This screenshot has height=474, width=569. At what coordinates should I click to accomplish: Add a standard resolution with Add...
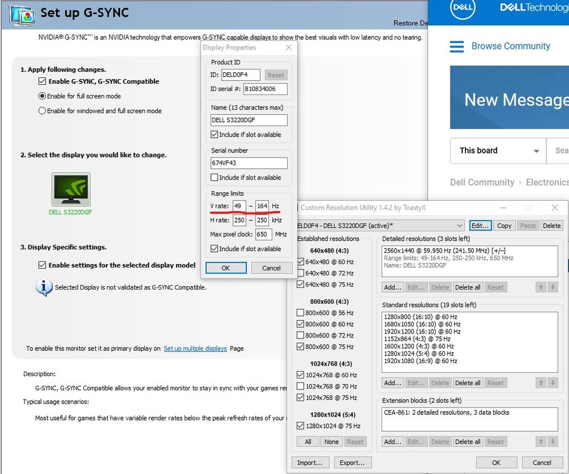pos(392,382)
